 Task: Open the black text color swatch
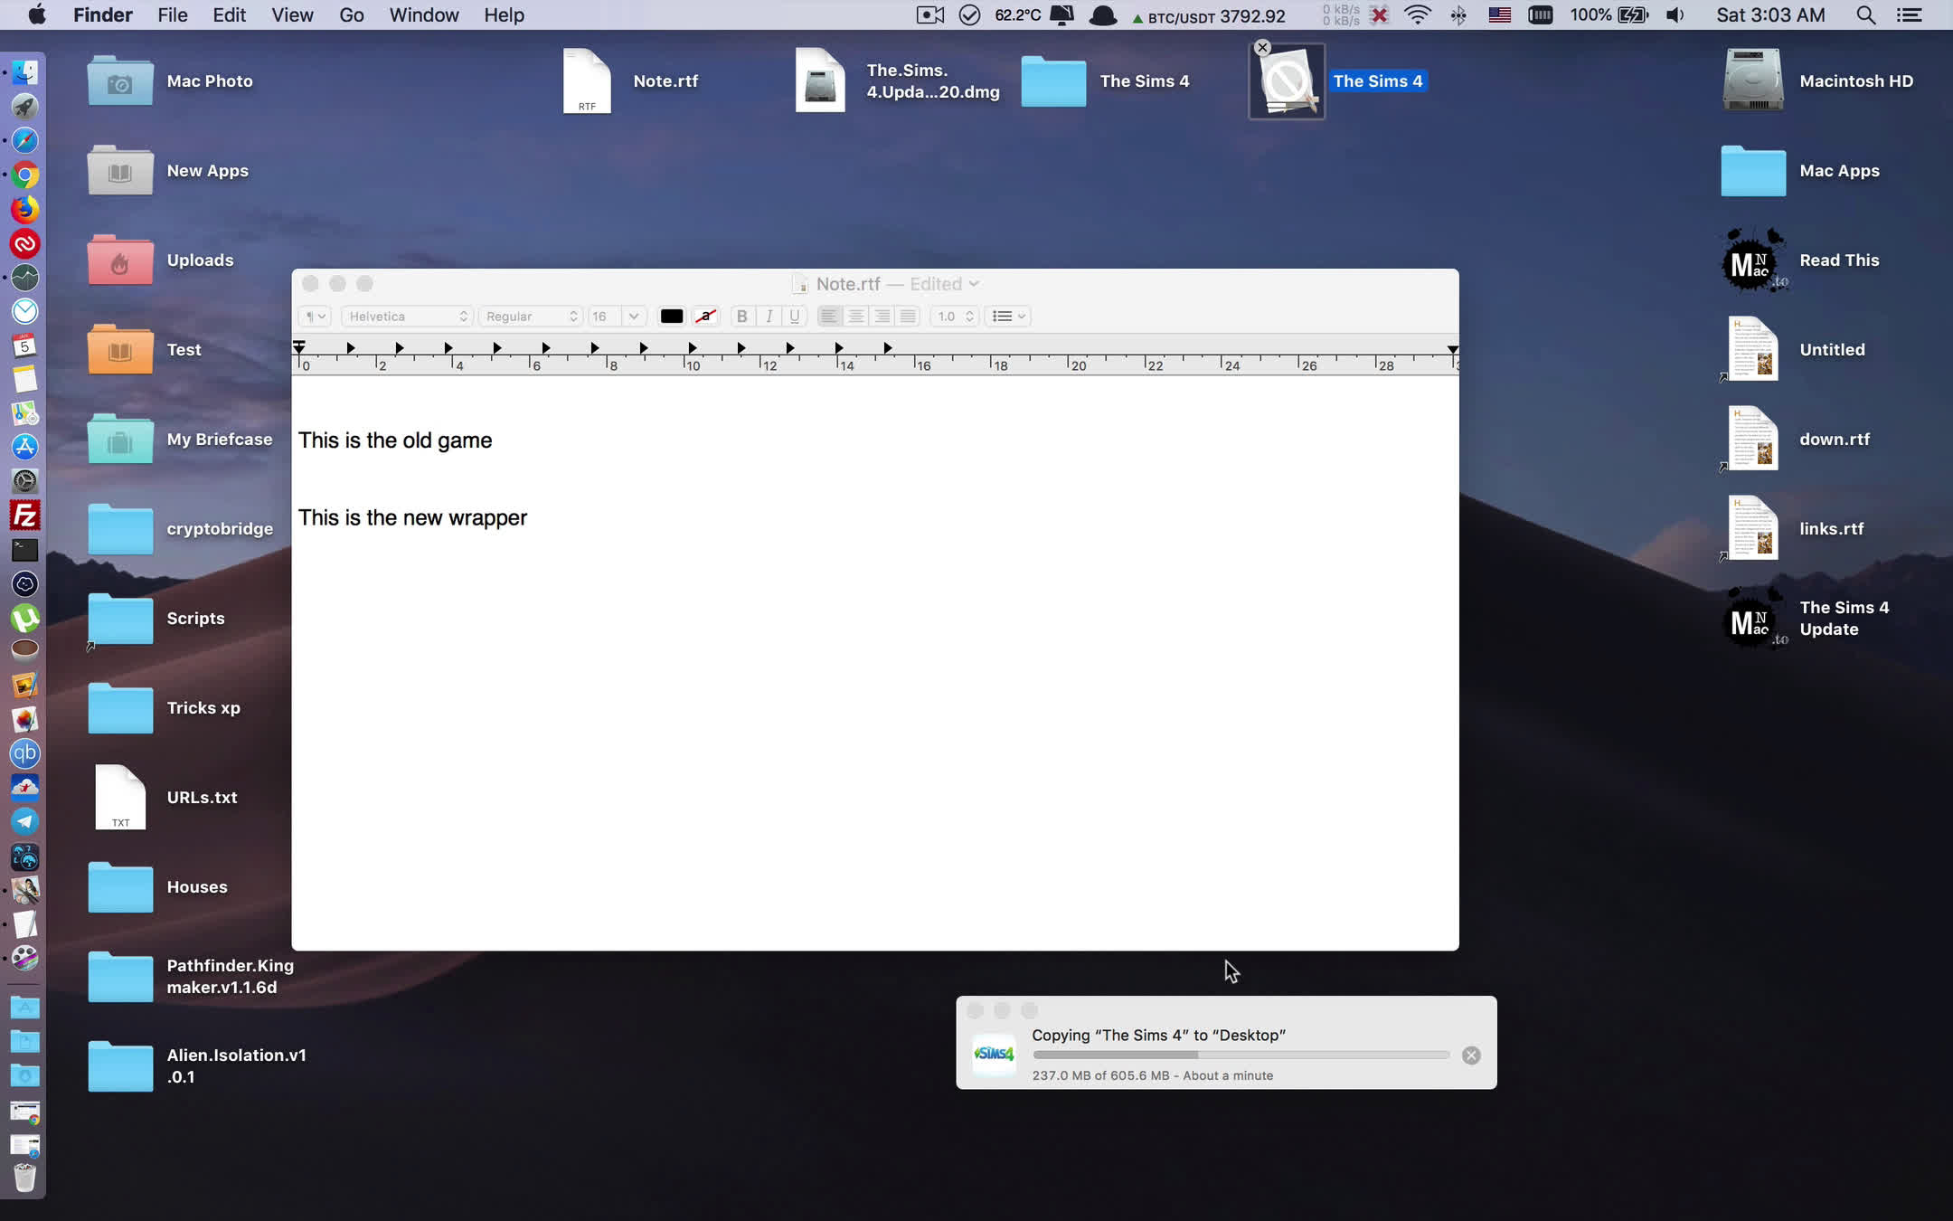[x=672, y=317]
